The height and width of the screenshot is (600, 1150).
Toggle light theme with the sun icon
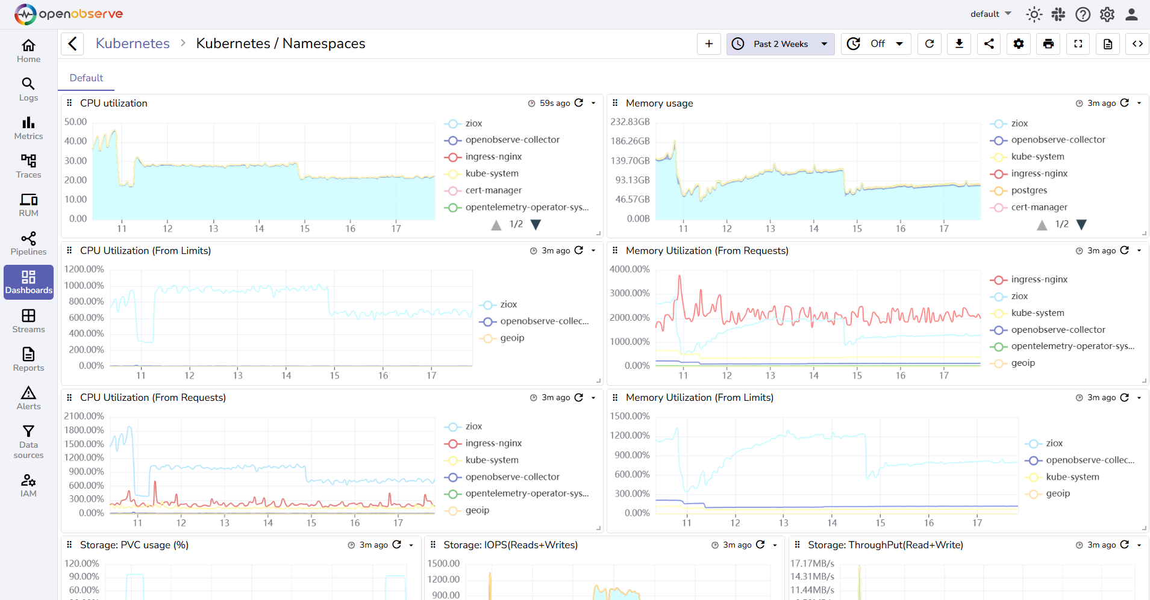[x=1034, y=14]
